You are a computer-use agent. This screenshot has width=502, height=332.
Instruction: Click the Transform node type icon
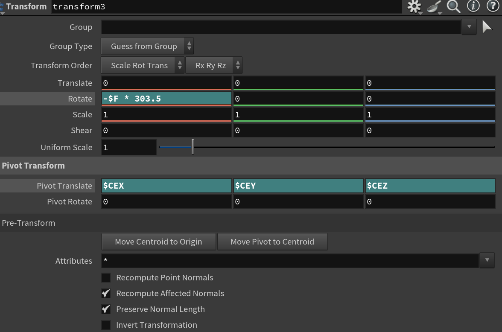[2, 6]
